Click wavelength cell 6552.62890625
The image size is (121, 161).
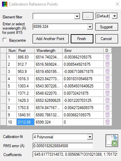(x=48, y=100)
